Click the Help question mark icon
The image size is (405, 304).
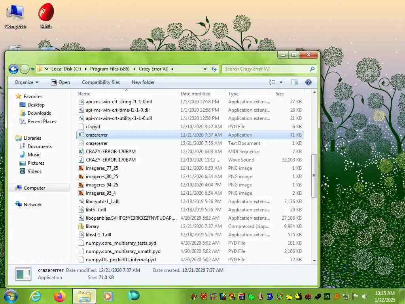pyautogui.click(x=308, y=82)
